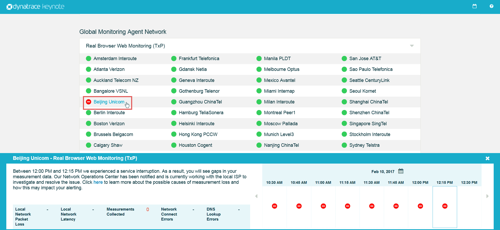500x230 pixels.
Task: Click the green status icon for Moscow Pallada
Action: coord(259,123)
